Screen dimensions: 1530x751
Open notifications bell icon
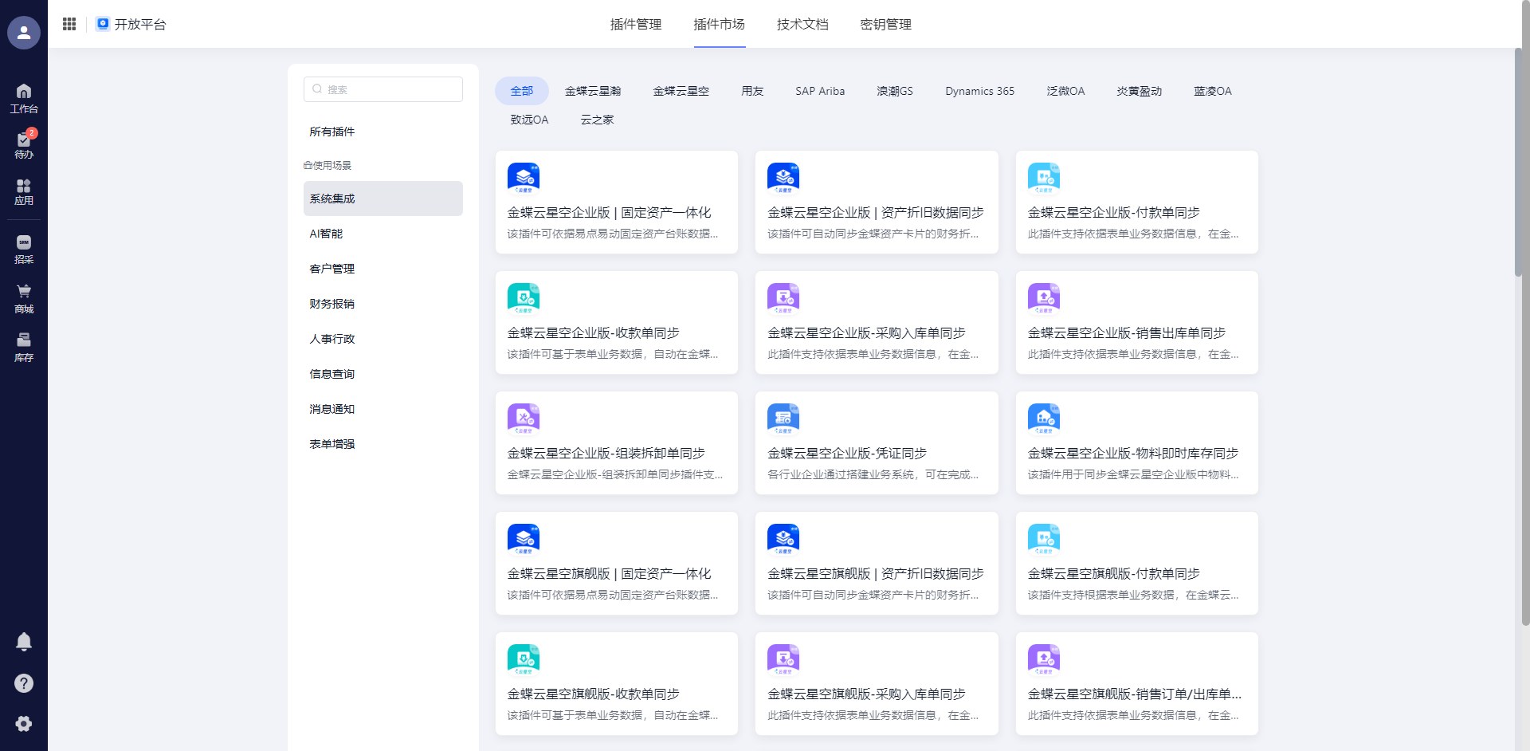point(24,642)
